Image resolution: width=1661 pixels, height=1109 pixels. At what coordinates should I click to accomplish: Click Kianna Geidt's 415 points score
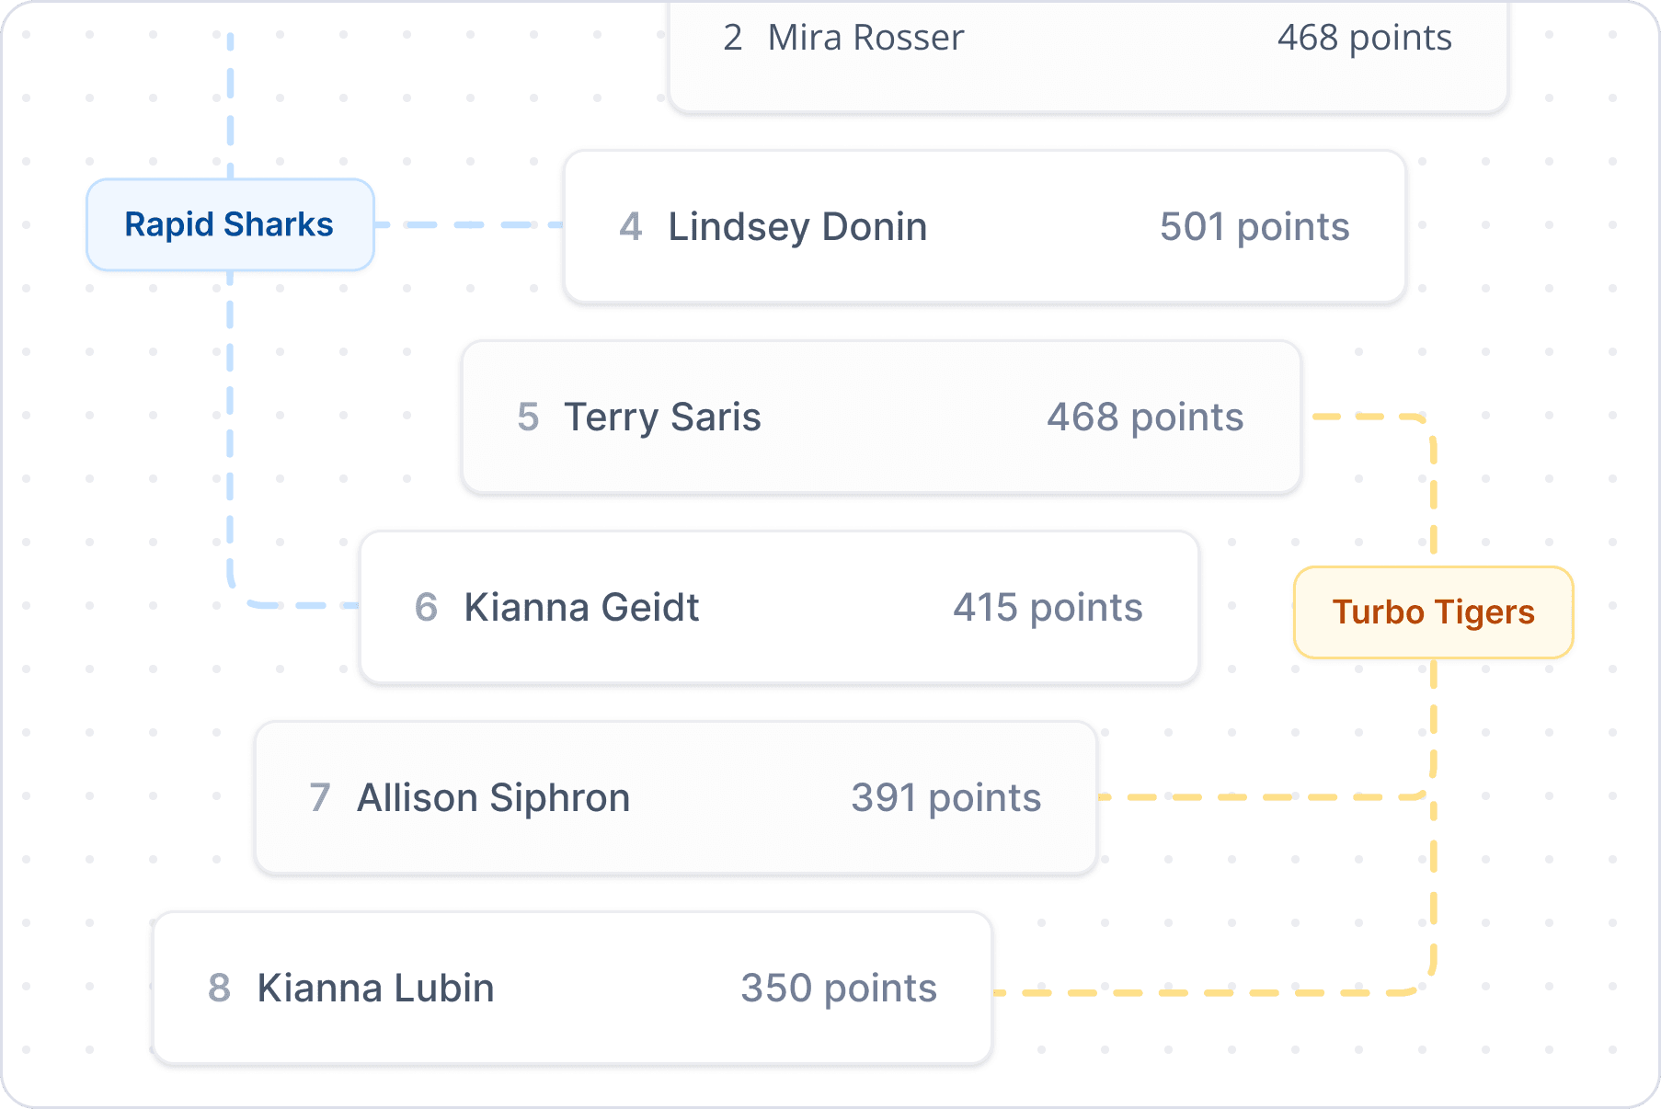click(1048, 608)
